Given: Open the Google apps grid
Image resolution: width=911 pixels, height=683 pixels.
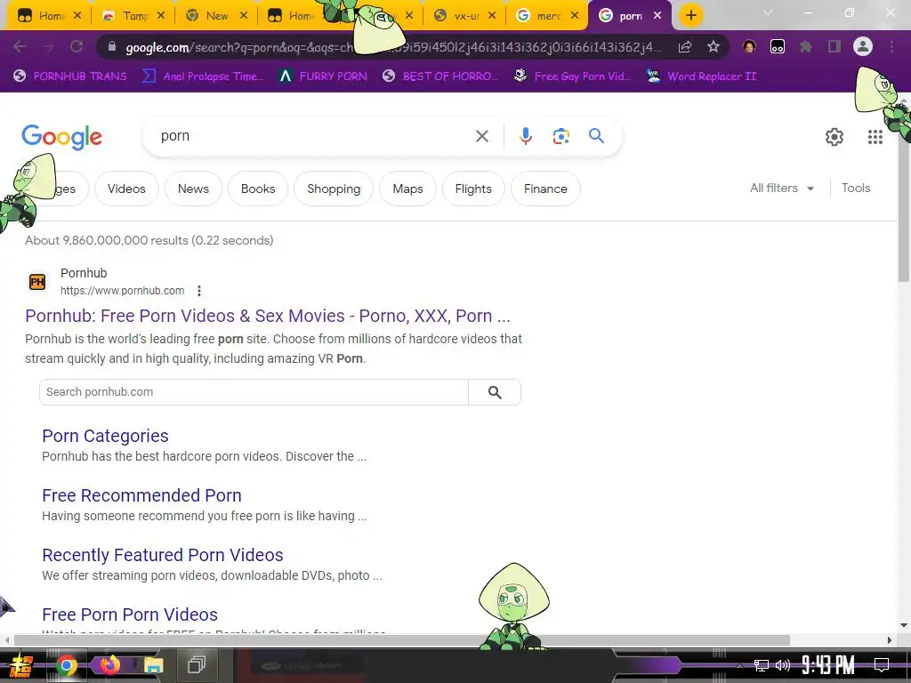Looking at the screenshot, I should click(x=875, y=137).
